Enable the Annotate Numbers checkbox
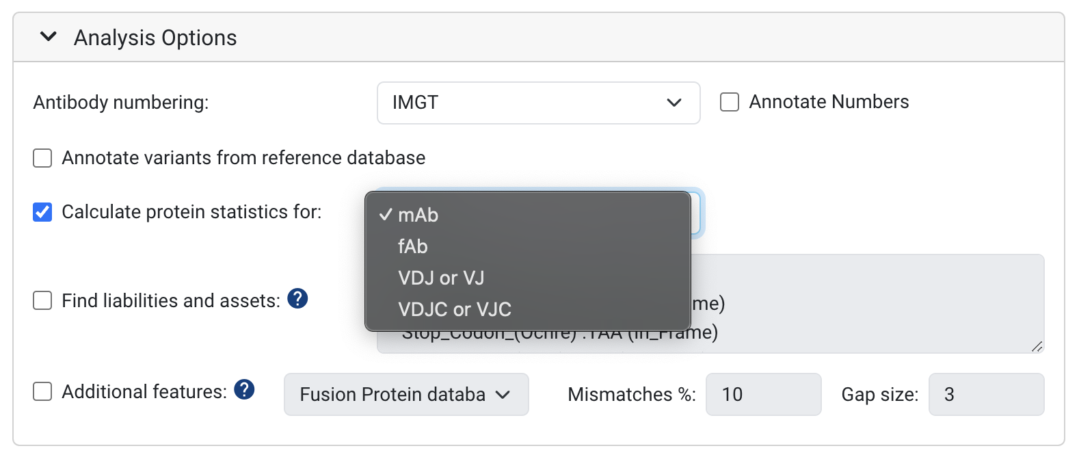Image resolution: width=1079 pixels, height=457 pixels. point(730,103)
